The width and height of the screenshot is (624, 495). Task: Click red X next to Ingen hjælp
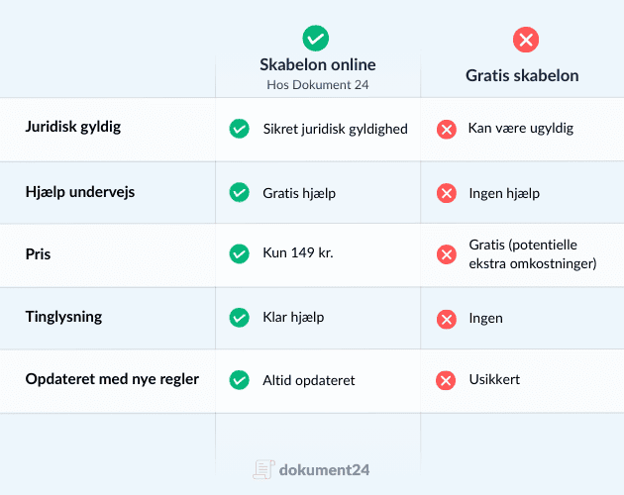pyautogui.click(x=447, y=193)
